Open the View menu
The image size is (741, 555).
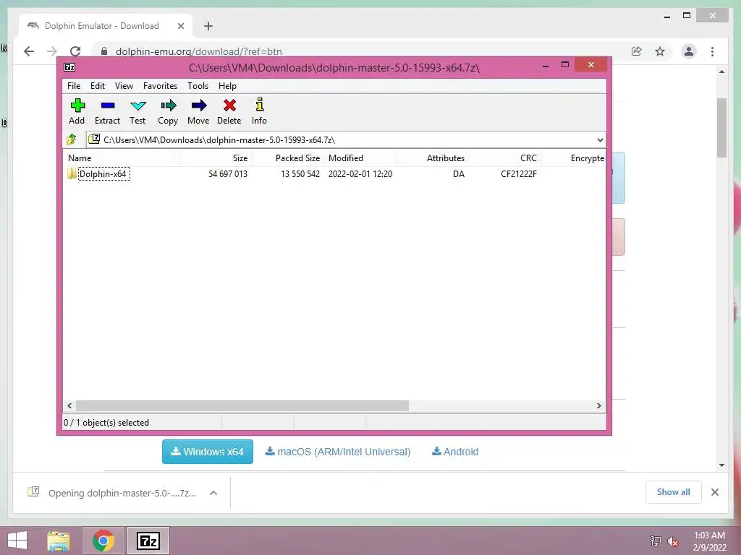click(124, 86)
